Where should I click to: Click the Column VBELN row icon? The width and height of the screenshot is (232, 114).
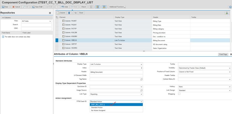(x=64, y=40)
